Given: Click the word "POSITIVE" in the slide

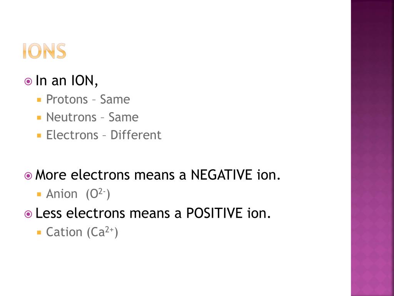Looking at the screenshot, I should click(x=214, y=213).
